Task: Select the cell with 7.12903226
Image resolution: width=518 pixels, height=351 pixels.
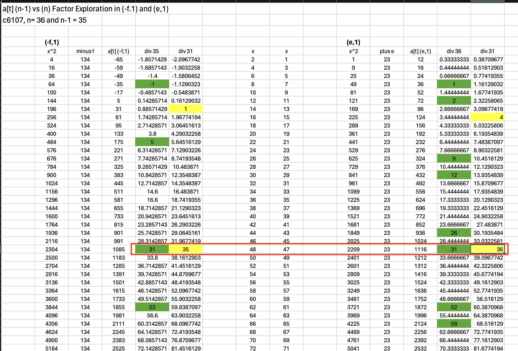Action: tap(186, 150)
